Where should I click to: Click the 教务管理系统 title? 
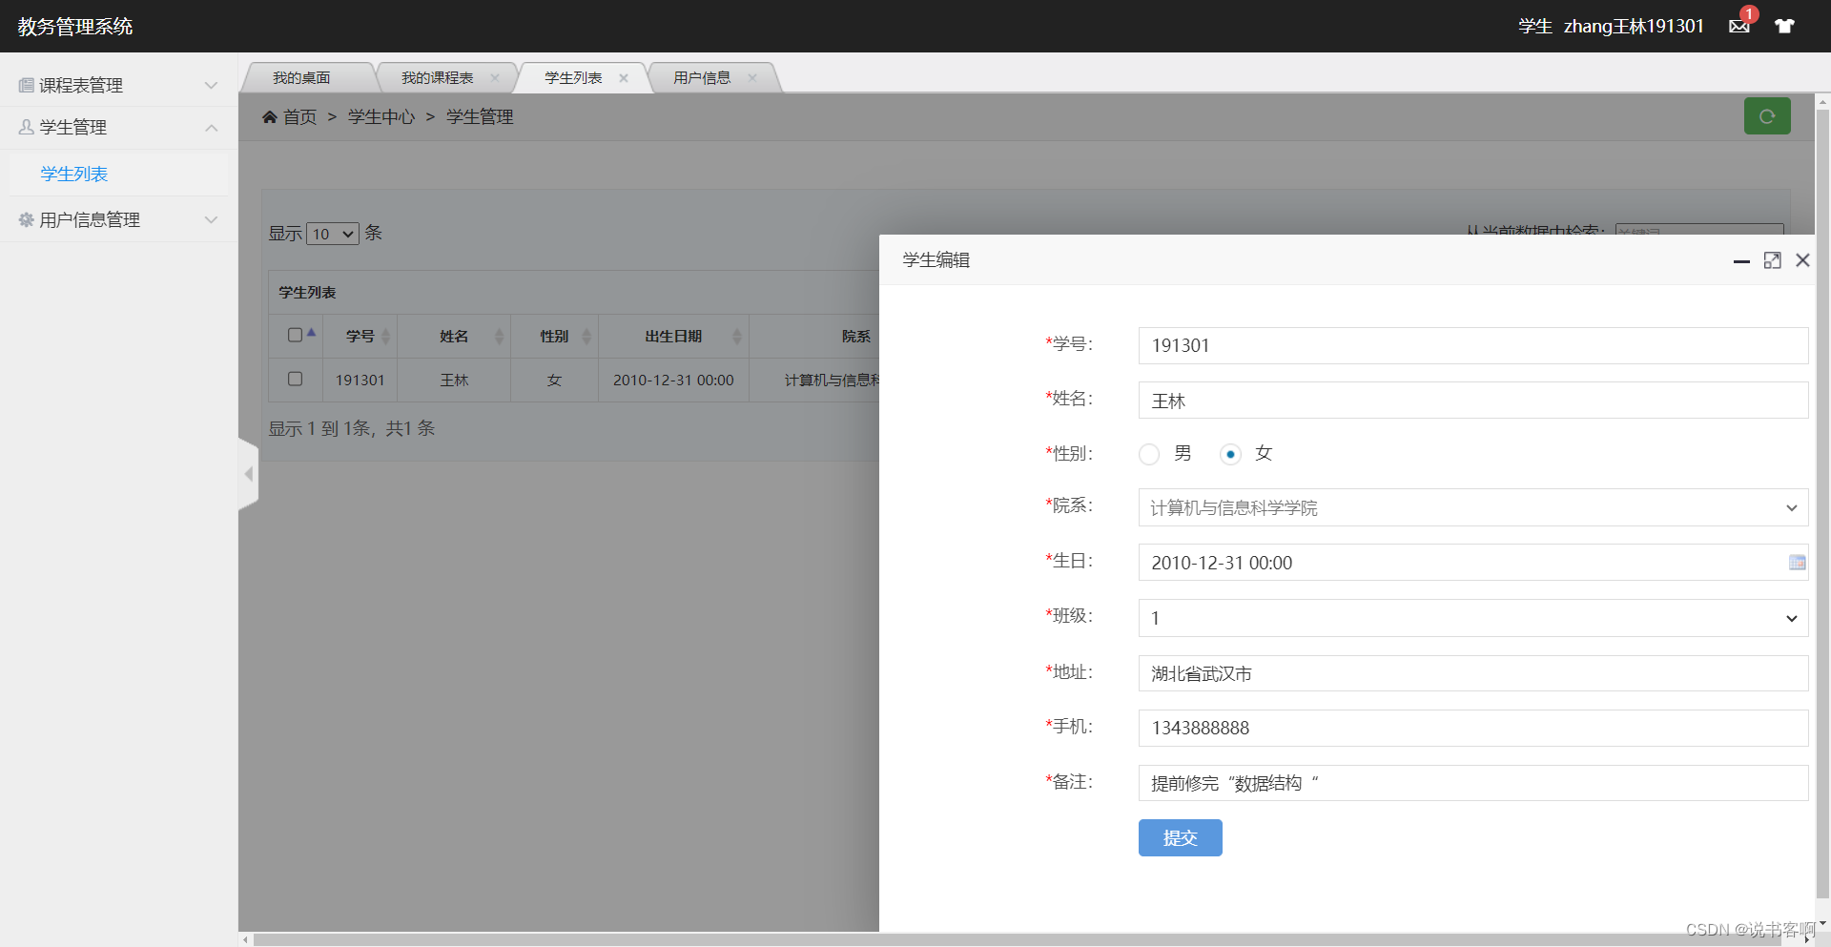(x=75, y=27)
